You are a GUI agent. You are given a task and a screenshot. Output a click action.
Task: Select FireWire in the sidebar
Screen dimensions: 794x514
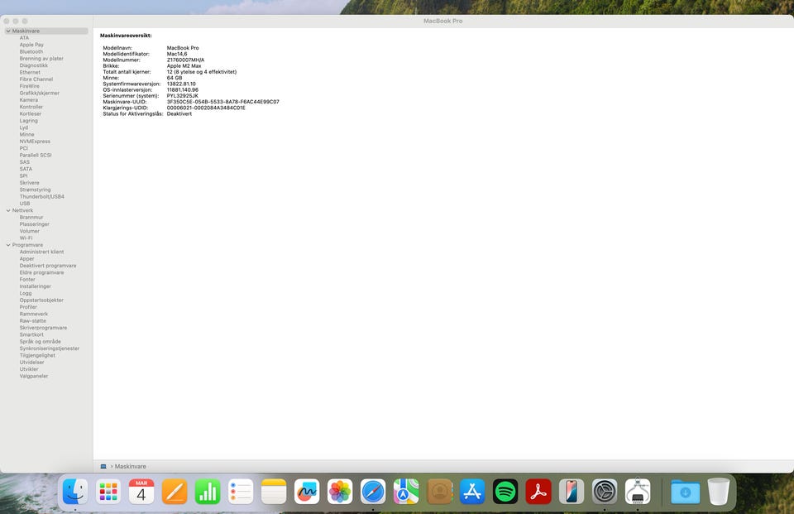pyautogui.click(x=30, y=86)
